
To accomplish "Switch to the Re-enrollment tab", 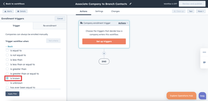I will [x=50, y=26].
